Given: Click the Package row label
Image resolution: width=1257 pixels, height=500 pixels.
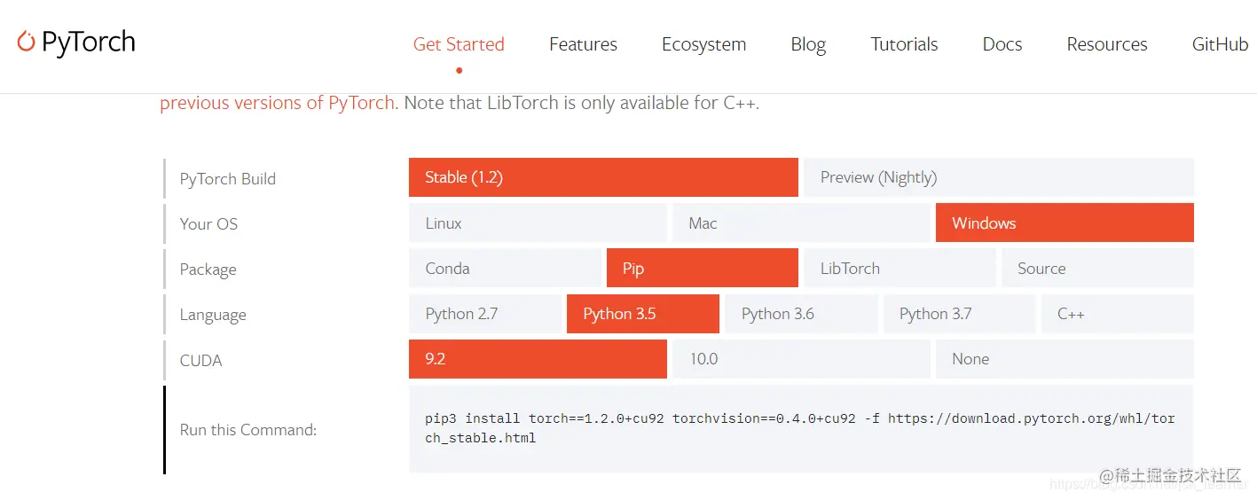Looking at the screenshot, I should [x=208, y=270].
